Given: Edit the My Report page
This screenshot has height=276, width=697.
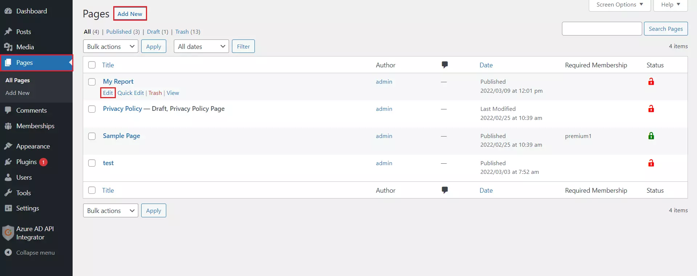Looking at the screenshot, I should click(108, 93).
